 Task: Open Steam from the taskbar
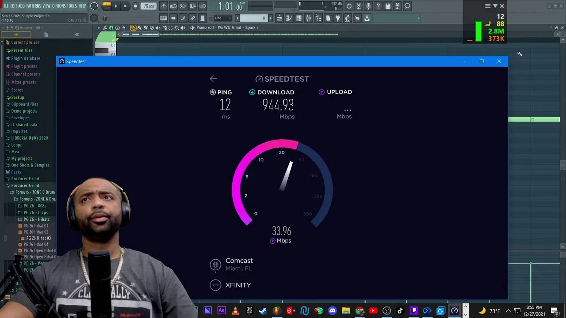263,311
